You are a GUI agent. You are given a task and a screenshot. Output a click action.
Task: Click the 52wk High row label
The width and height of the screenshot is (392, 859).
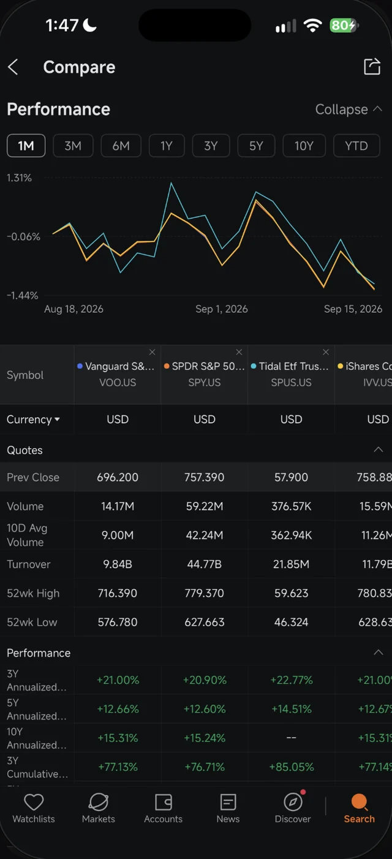tap(33, 593)
